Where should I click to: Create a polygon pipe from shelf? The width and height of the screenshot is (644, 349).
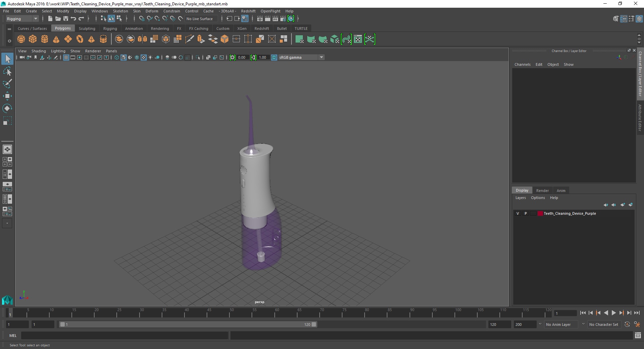[x=103, y=39]
